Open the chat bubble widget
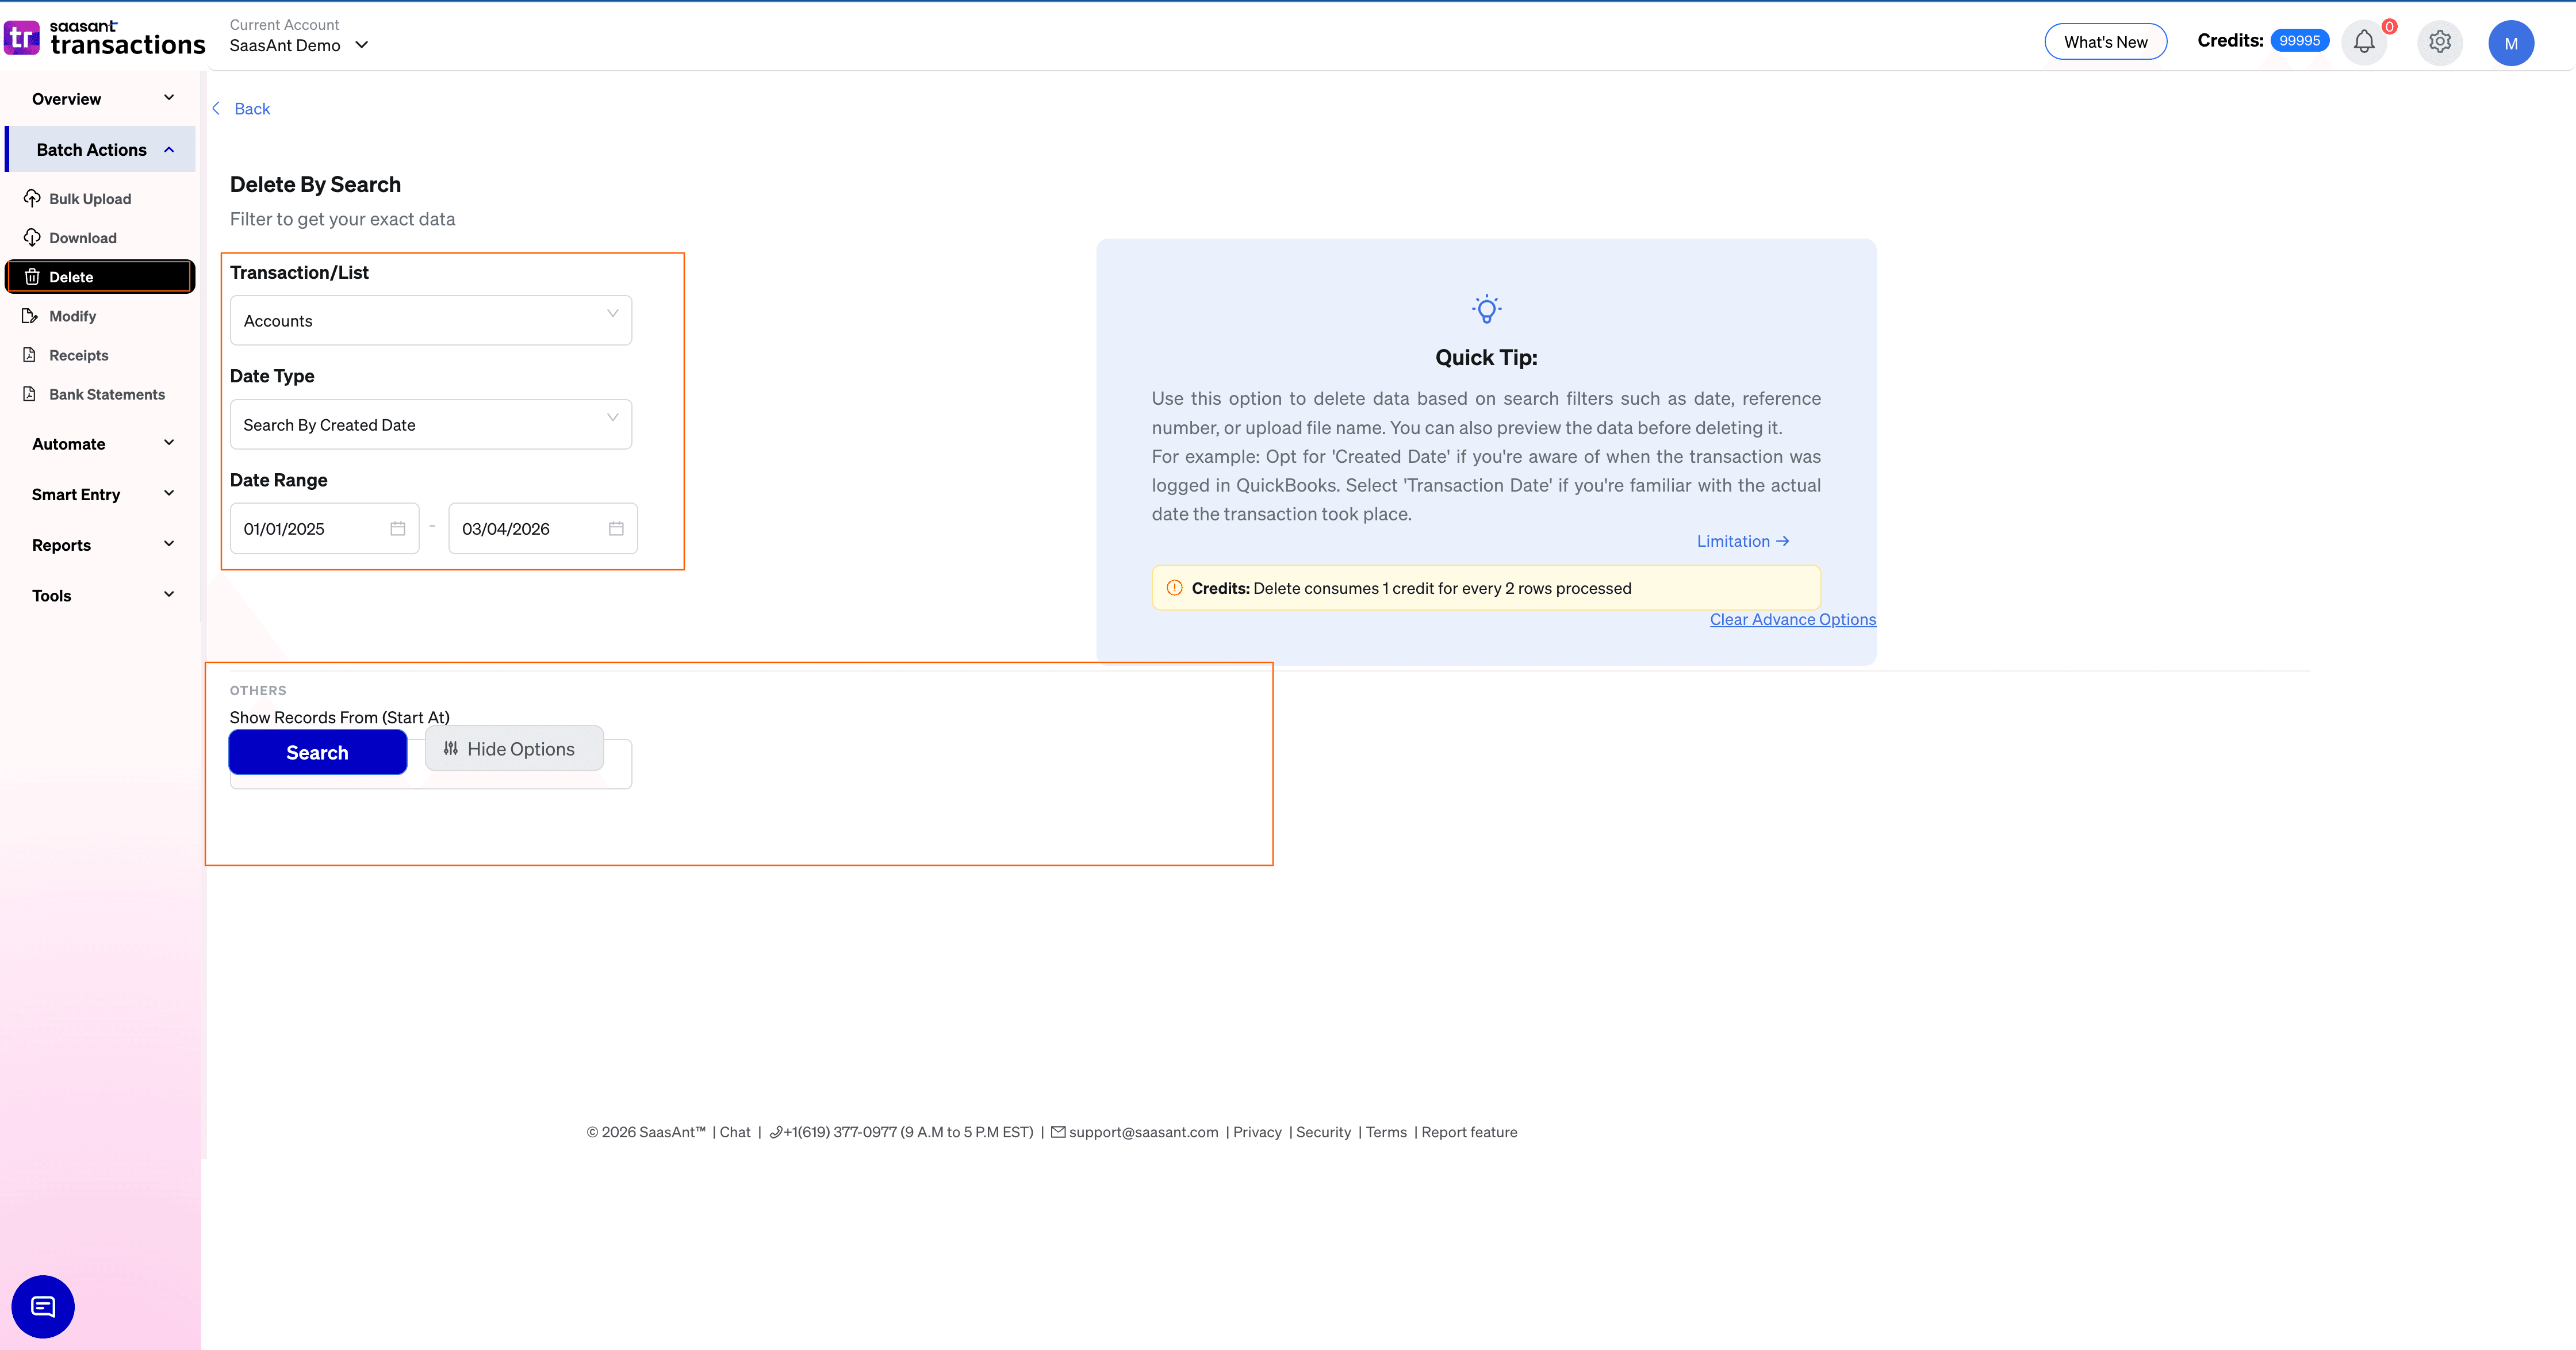Viewport: 2576px width, 1350px height. [43, 1306]
